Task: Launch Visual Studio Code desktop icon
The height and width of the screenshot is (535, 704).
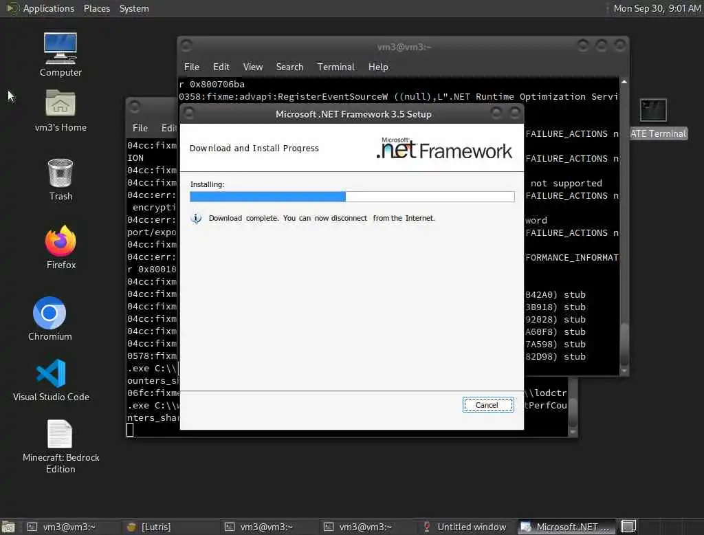Action: 51,380
